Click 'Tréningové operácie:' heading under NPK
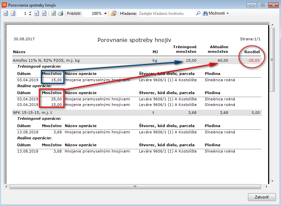 click(39, 119)
